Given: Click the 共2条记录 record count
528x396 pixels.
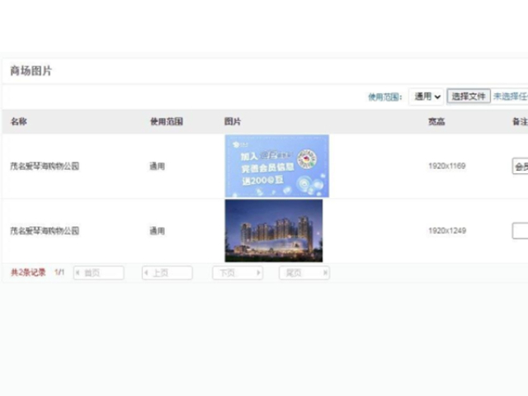Looking at the screenshot, I should pyautogui.click(x=28, y=272).
